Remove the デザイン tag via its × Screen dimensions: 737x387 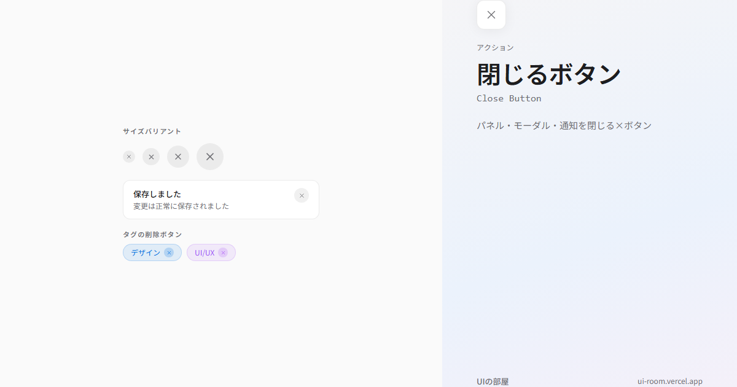tap(169, 252)
